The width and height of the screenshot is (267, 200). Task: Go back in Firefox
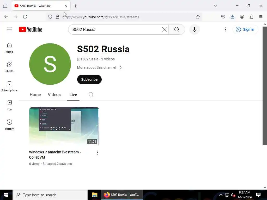[x=6, y=17]
